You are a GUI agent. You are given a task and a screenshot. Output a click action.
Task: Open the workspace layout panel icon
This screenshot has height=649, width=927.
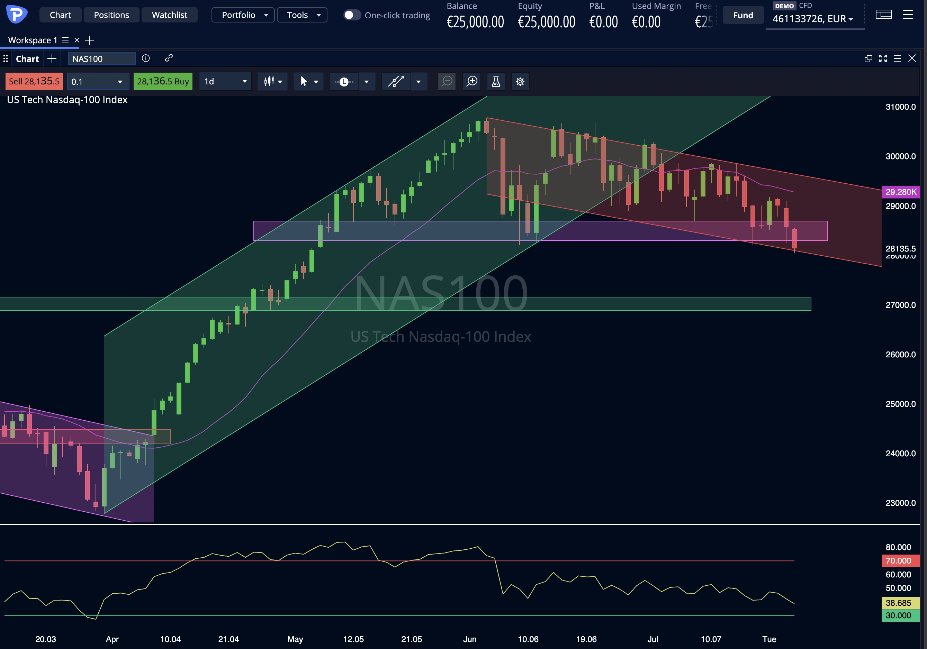pyautogui.click(x=883, y=15)
